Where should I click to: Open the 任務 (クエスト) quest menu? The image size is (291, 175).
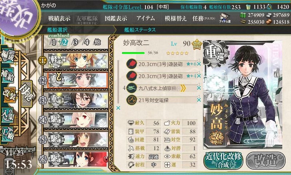pyautogui.click(x=204, y=18)
